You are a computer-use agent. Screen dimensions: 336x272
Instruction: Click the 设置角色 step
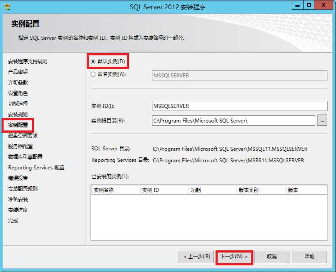[18, 93]
